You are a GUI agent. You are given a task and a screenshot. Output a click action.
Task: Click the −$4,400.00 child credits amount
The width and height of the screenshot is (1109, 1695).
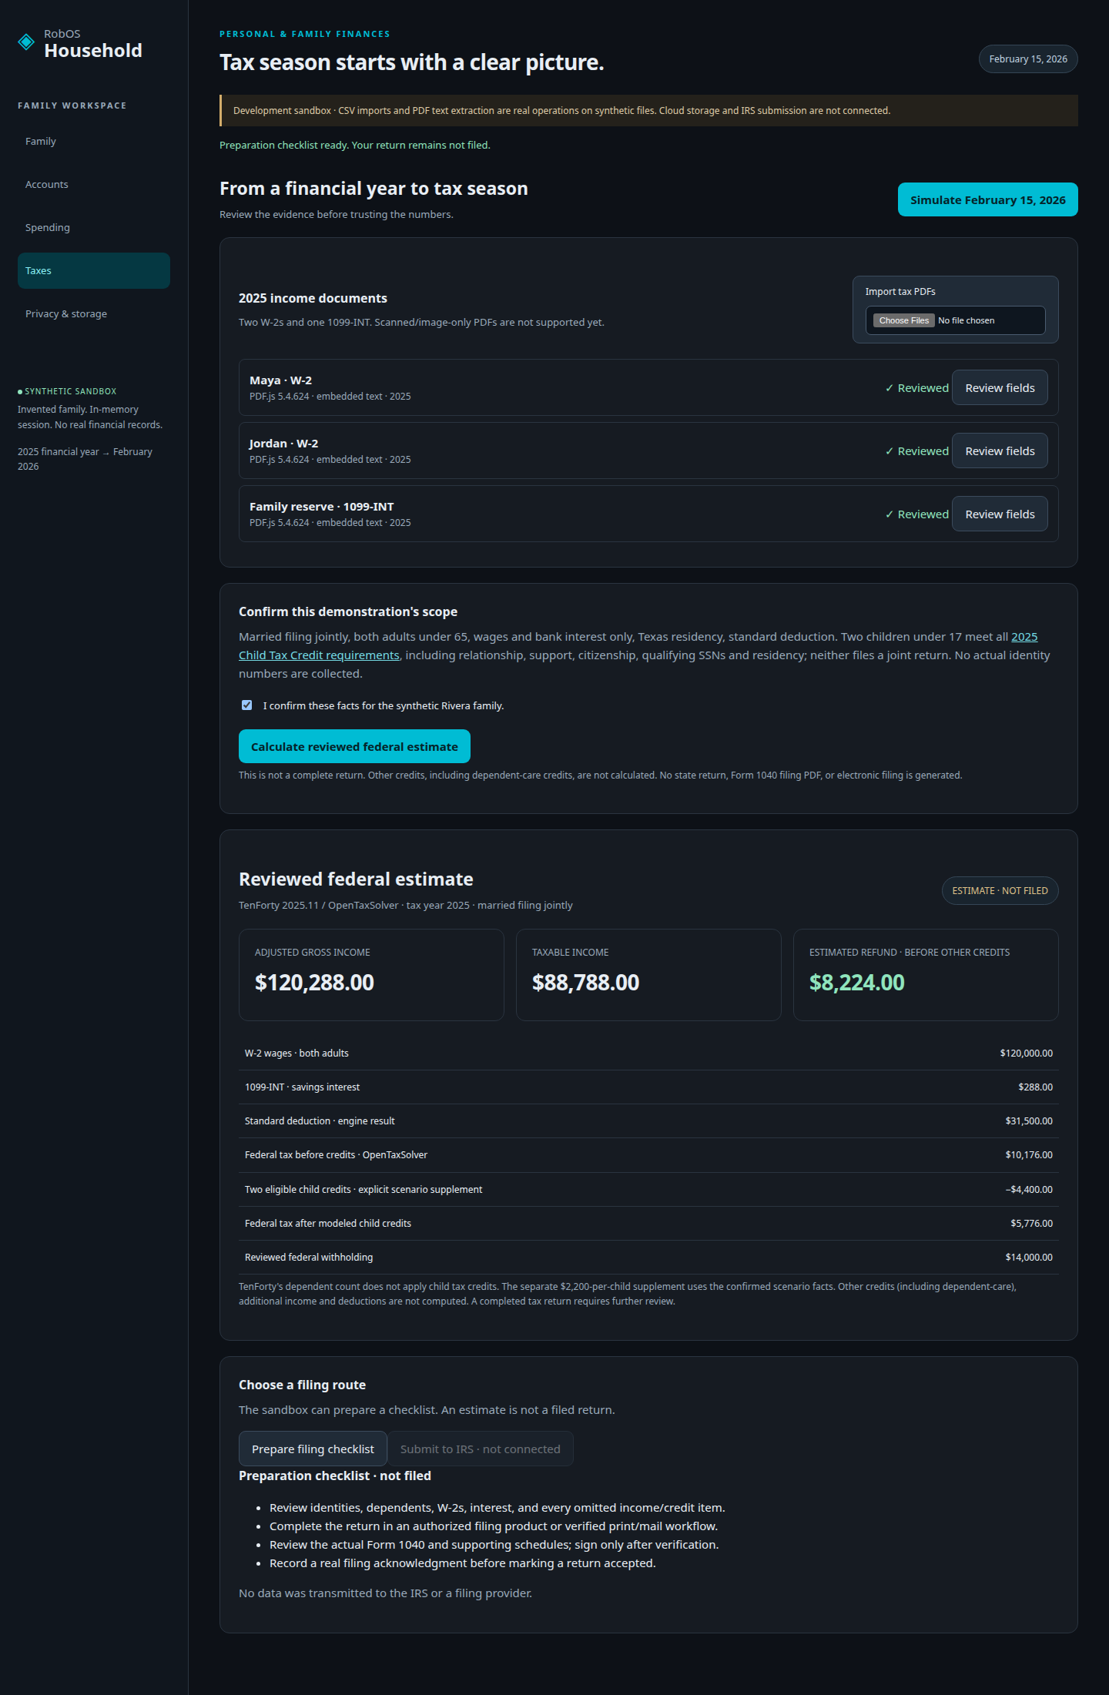1029,1190
